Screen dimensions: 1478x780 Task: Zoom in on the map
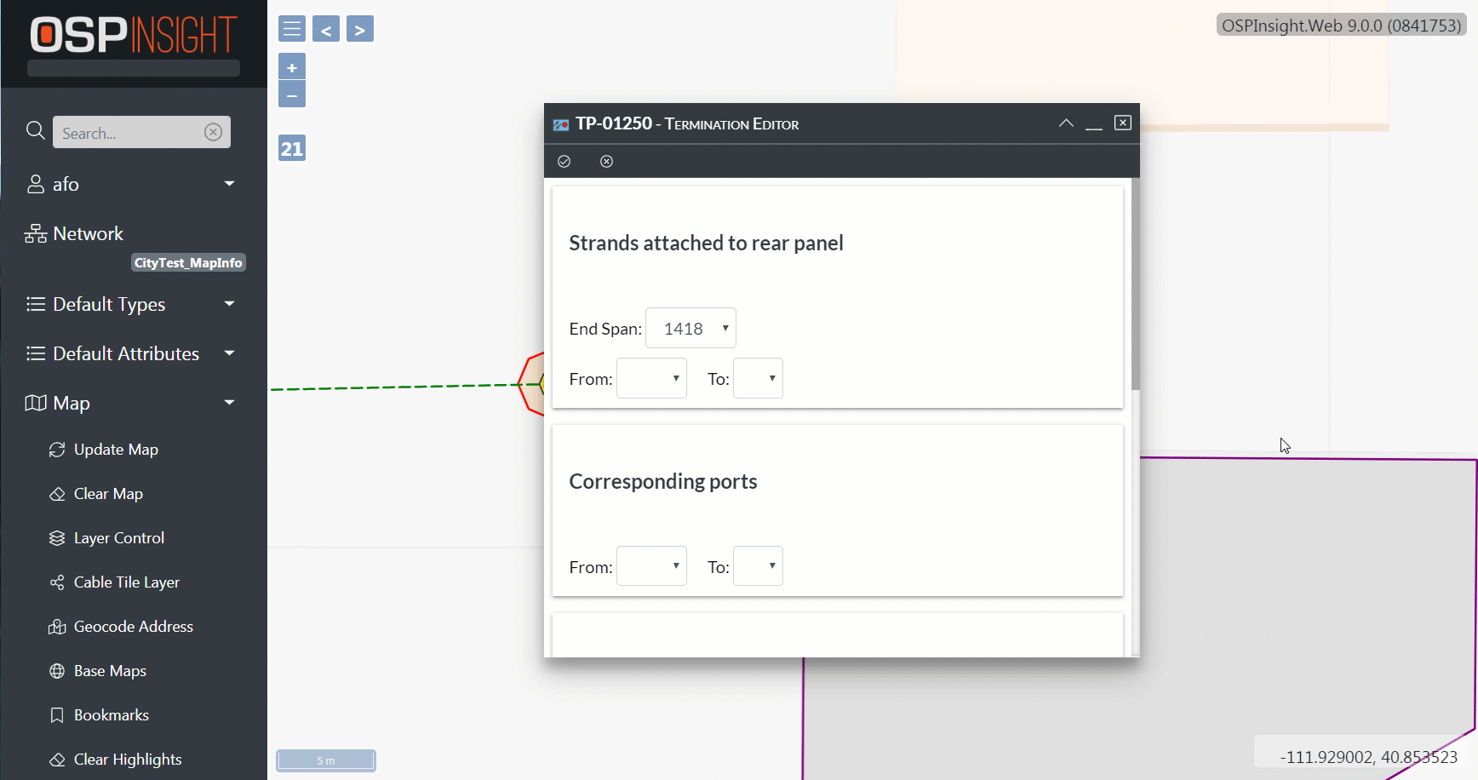[x=292, y=67]
